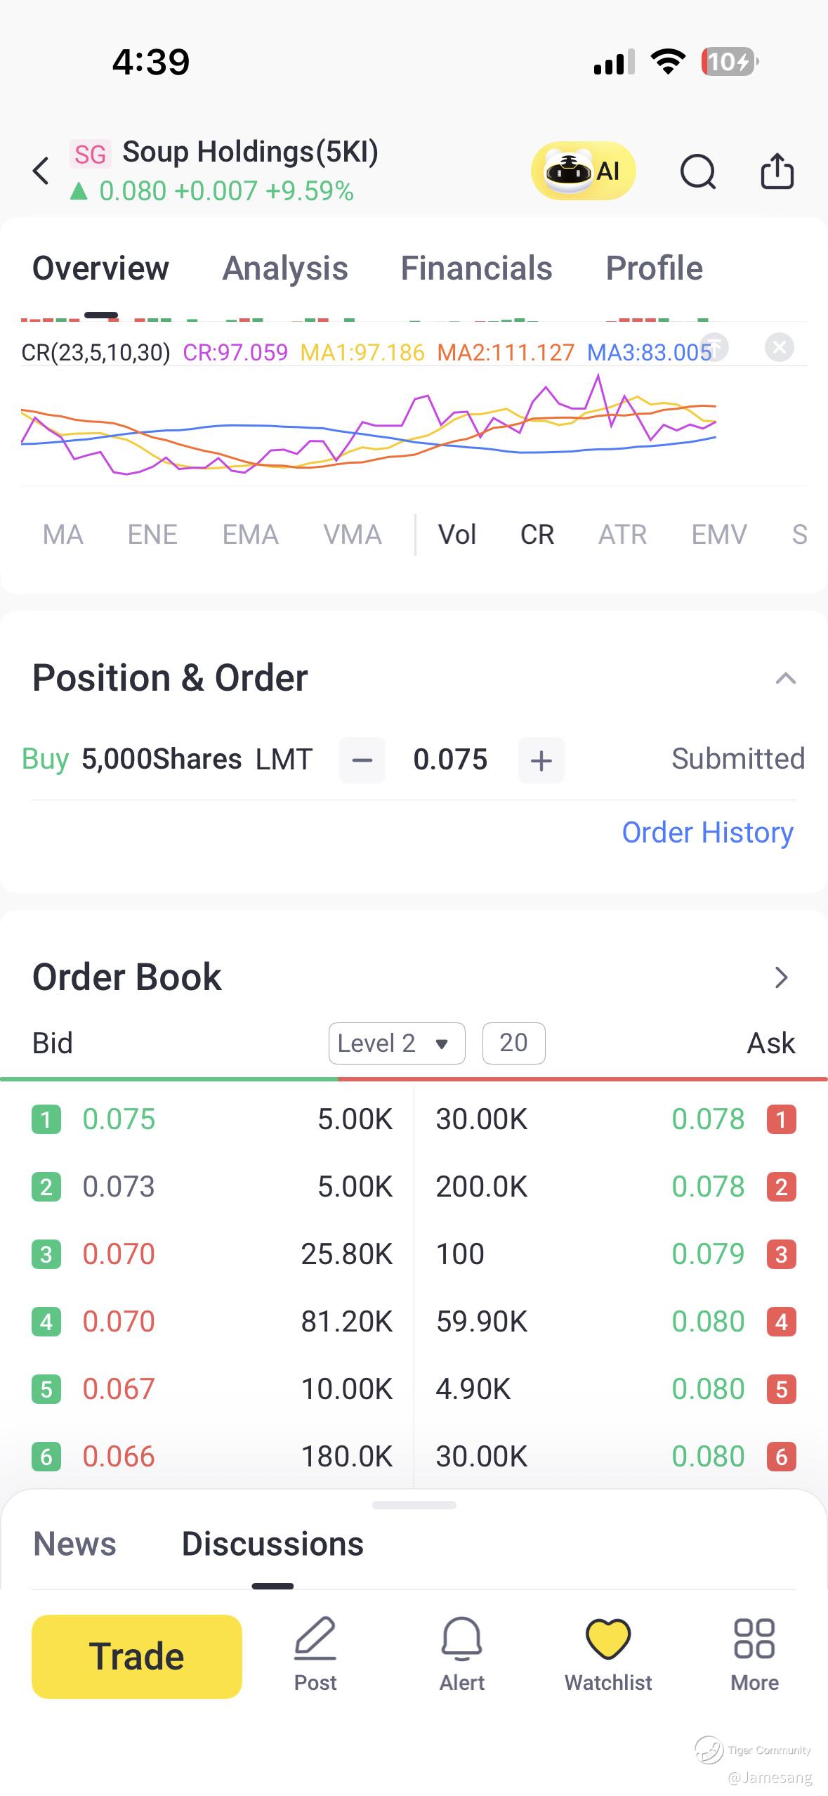
Task: Tap the share icon
Action: click(777, 171)
